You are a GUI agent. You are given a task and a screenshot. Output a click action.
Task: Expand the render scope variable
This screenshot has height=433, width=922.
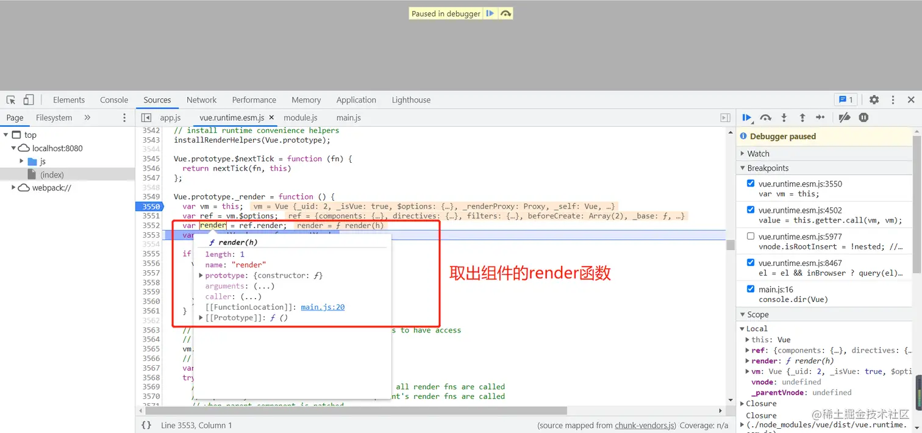748,360
